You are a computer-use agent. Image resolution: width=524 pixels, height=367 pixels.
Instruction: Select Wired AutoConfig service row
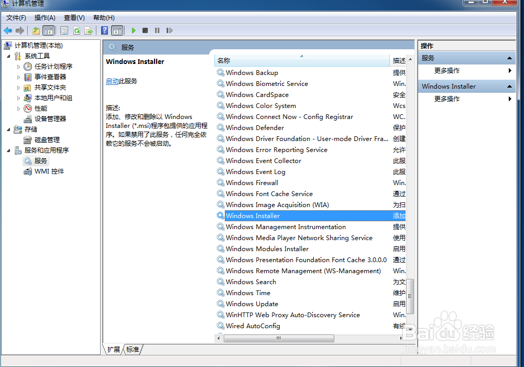coord(310,326)
